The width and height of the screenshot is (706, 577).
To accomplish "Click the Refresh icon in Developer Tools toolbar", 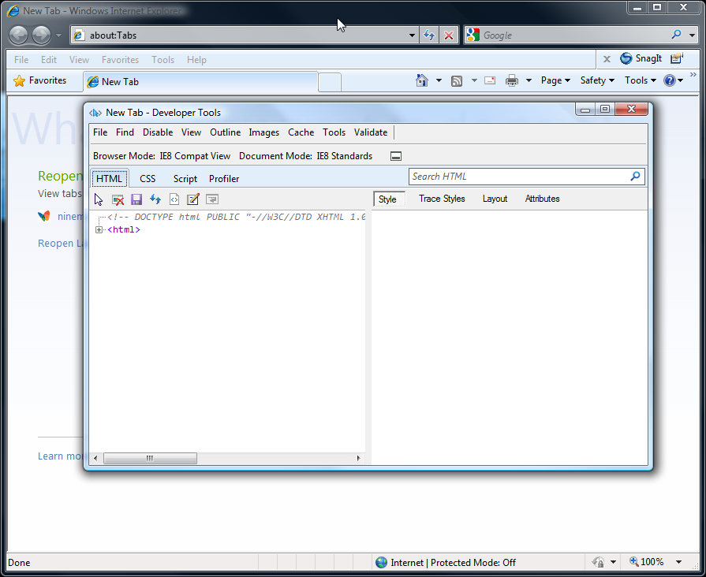I will click(155, 199).
